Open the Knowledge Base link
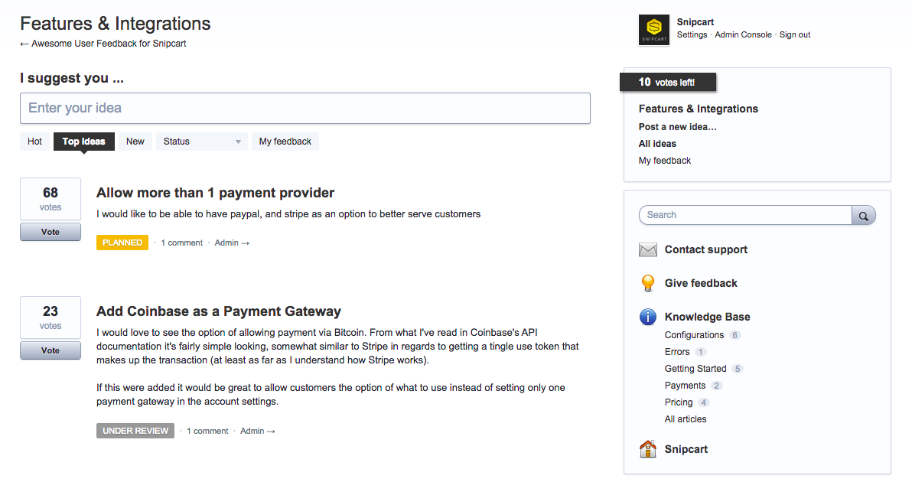Image resolution: width=912 pixels, height=482 pixels. click(x=707, y=317)
